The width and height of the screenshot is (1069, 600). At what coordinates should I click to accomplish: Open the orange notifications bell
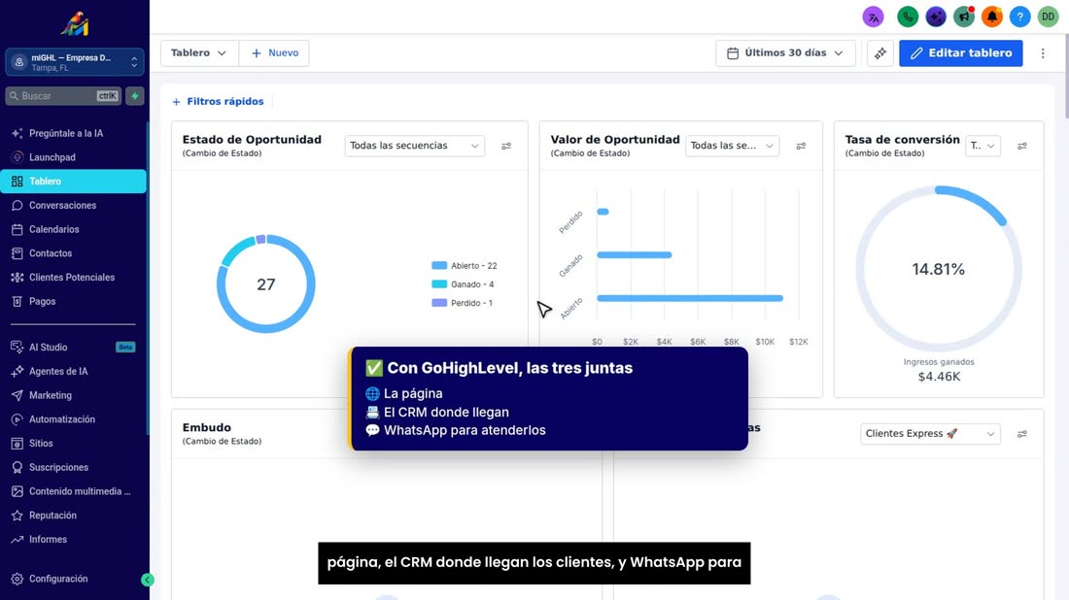[991, 17]
